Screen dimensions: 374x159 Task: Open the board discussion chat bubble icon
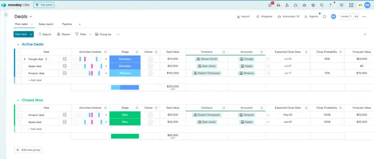pyautogui.click(x=324, y=16)
